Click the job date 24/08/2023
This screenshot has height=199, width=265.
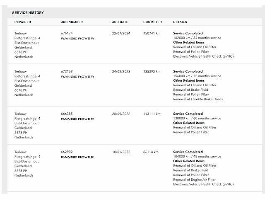[x=120, y=71]
